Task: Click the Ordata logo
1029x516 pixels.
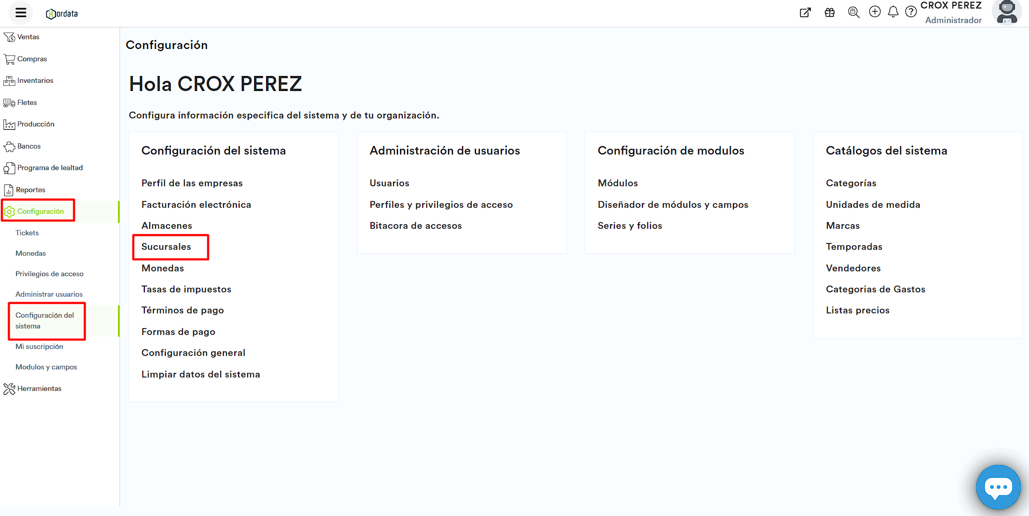Action: tap(62, 13)
